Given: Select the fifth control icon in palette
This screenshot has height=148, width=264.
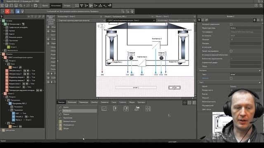Looking at the screenshot, I should click(148, 109).
